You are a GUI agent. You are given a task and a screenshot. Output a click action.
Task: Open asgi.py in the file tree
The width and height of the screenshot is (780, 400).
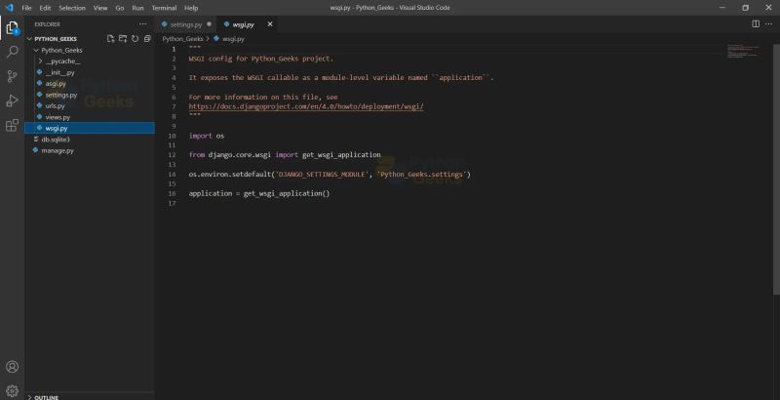[56, 84]
